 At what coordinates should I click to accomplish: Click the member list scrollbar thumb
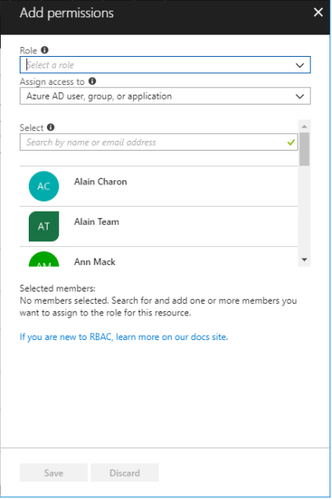click(x=304, y=149)
